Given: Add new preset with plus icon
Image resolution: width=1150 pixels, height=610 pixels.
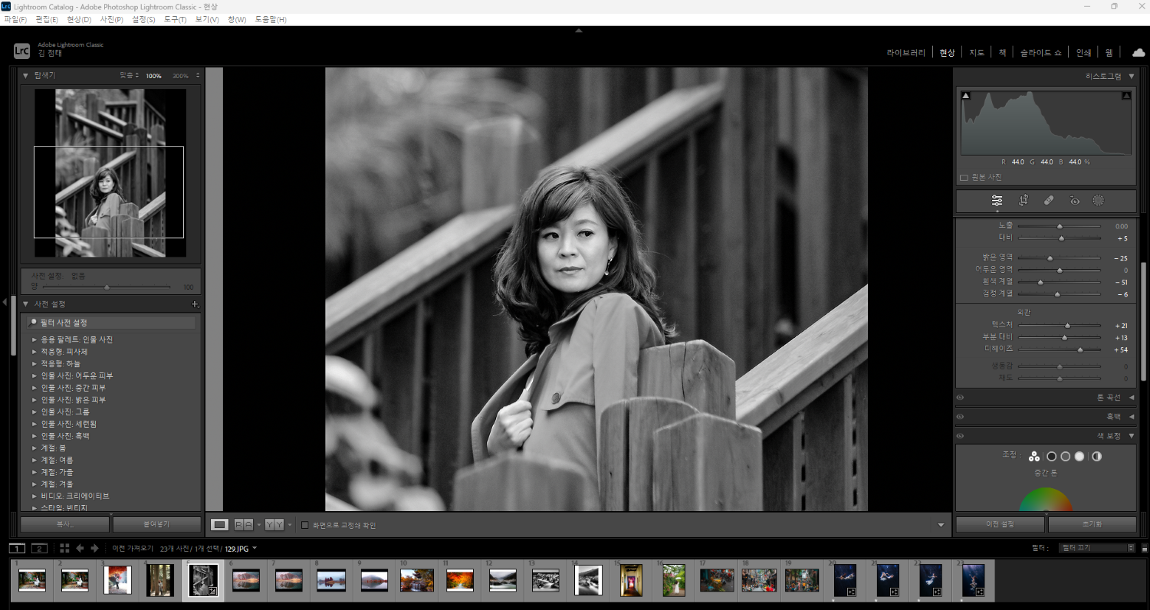Looking at the screenshot, I should pyautogui.click(x=195, y=304).
